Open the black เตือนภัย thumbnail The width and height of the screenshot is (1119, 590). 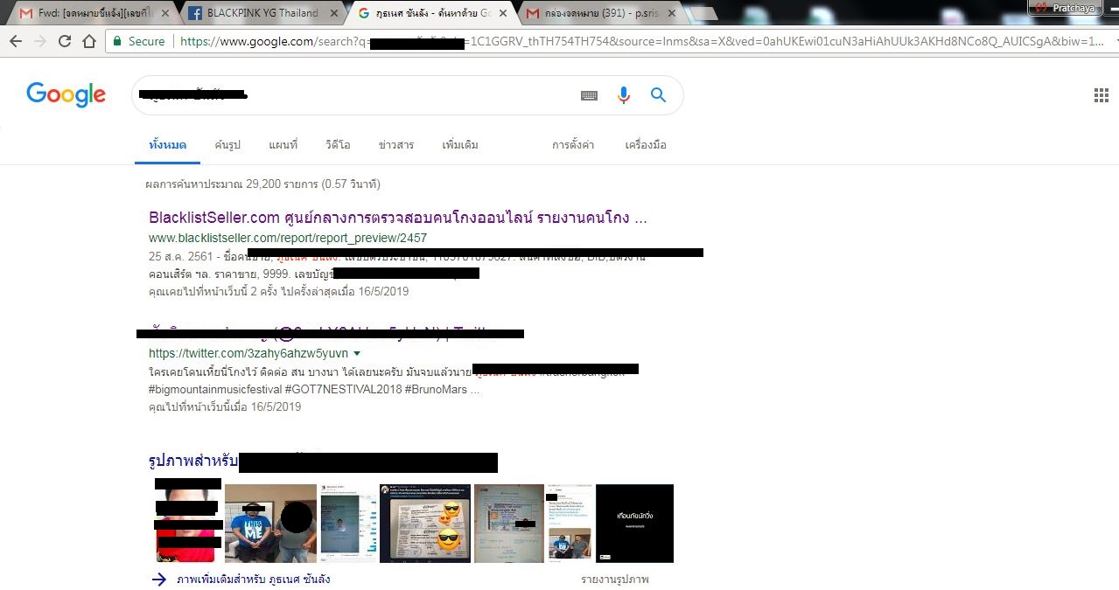click(634, 523)
